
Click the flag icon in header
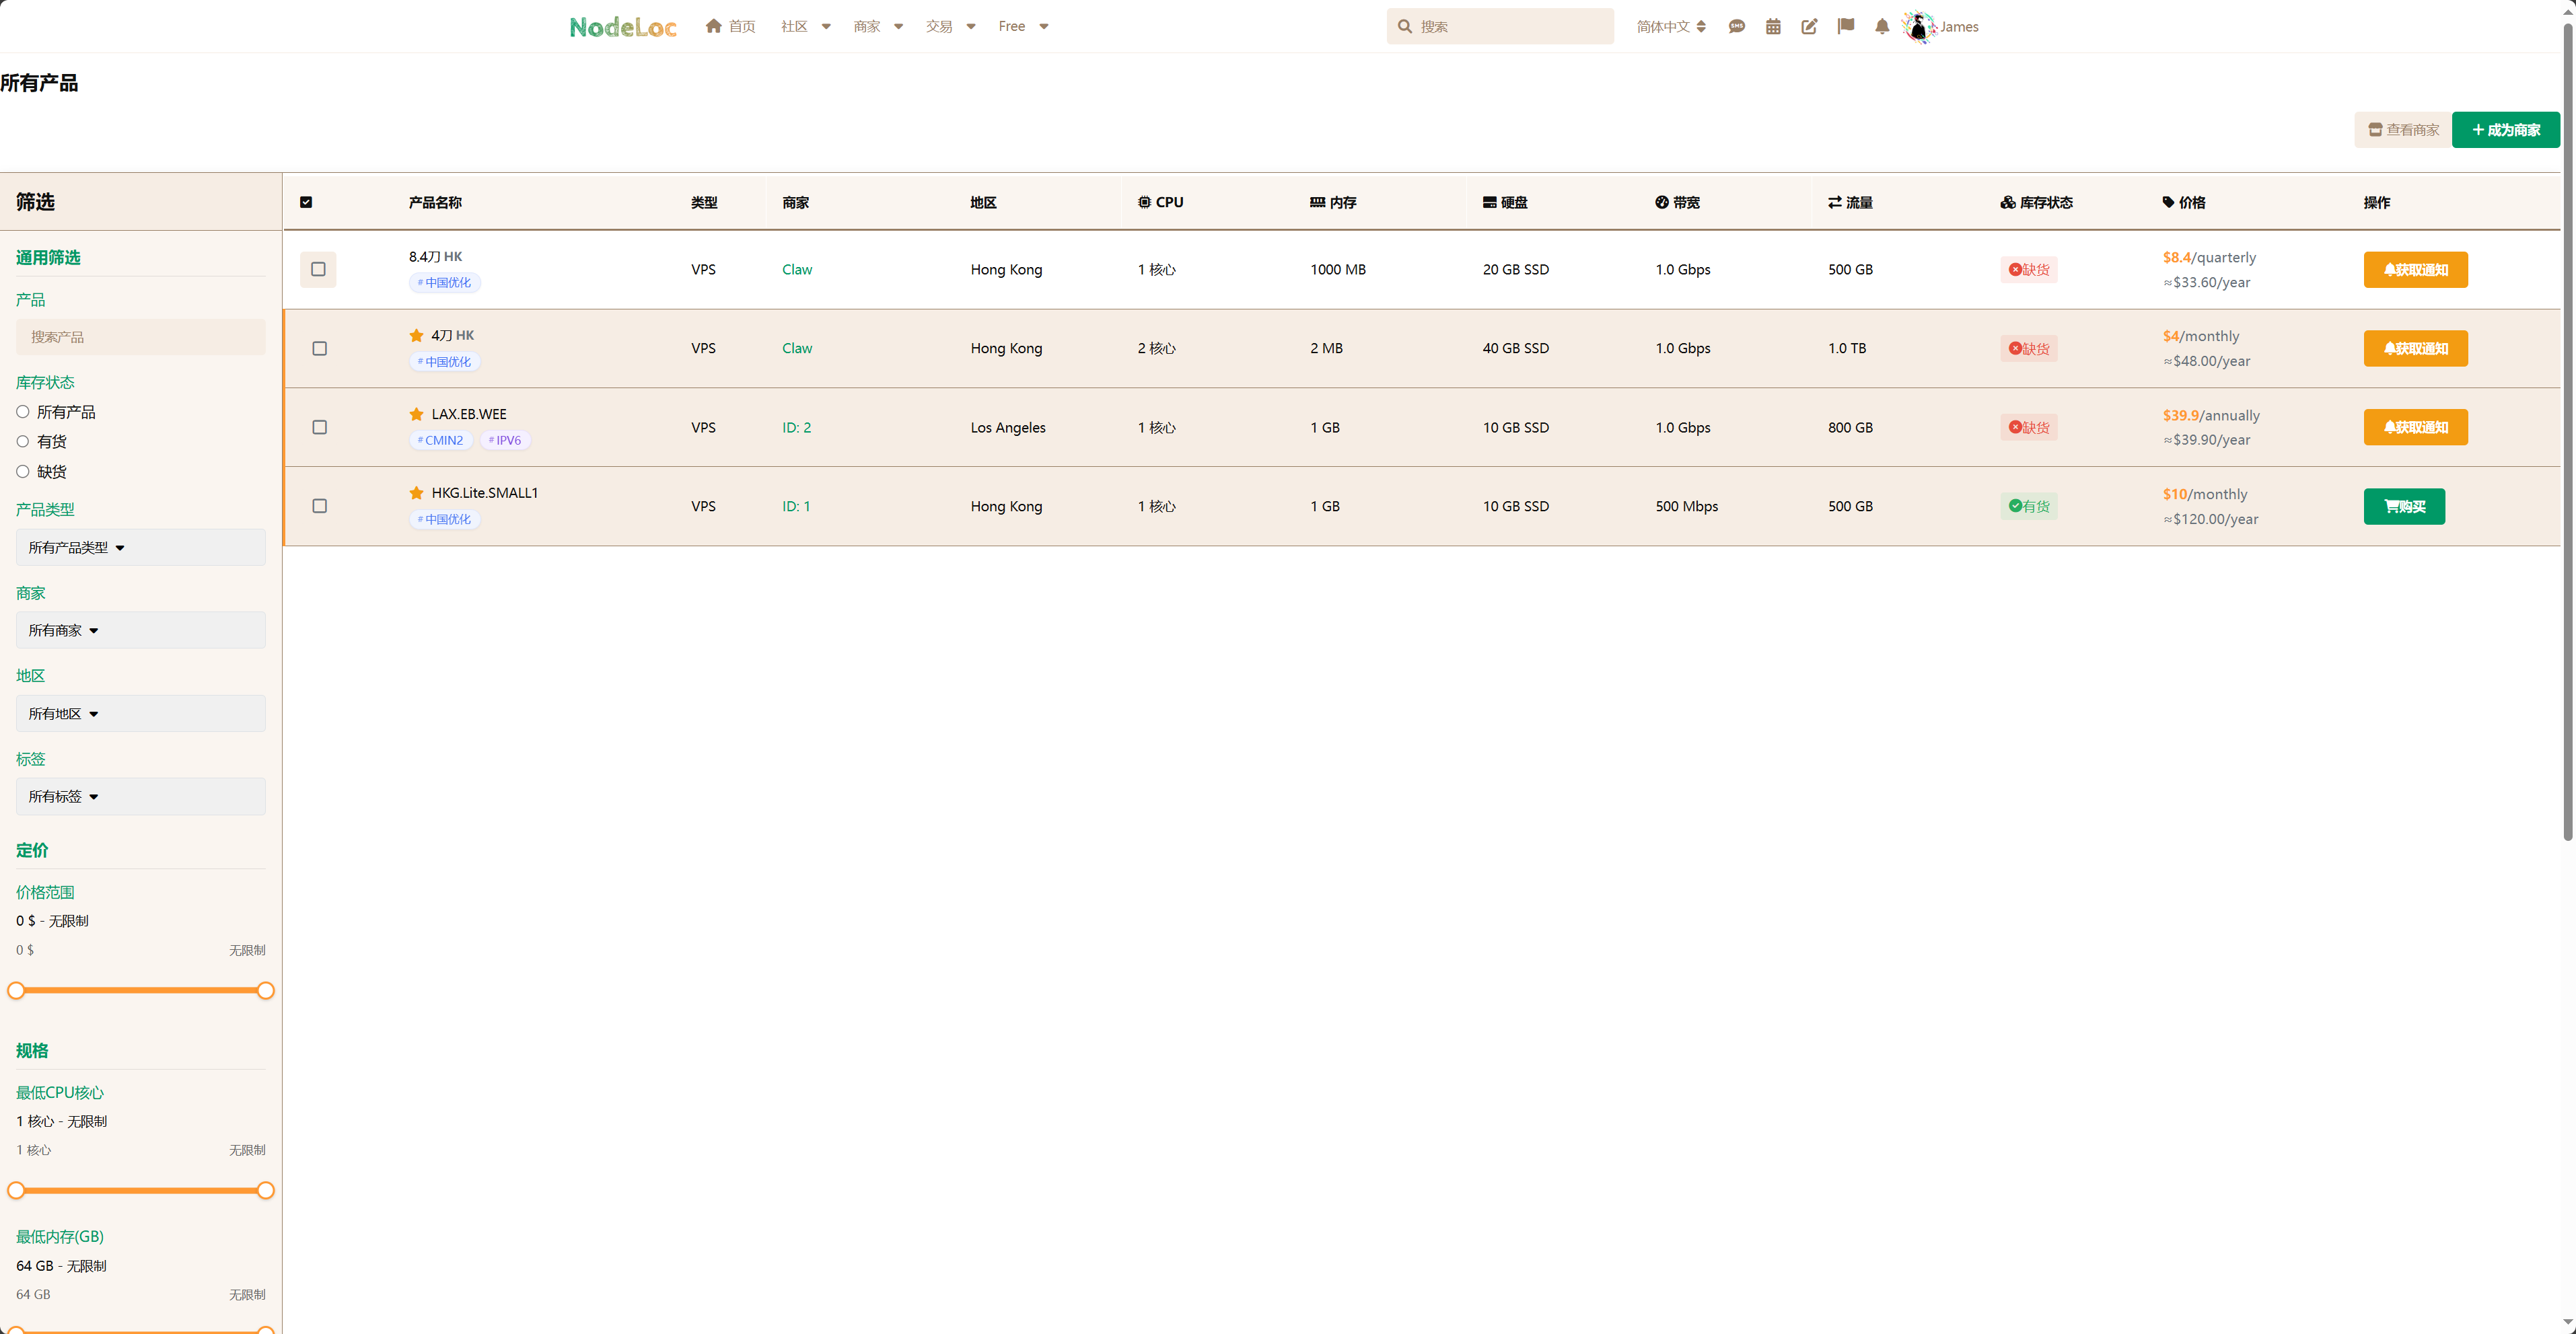[1846, 27]
